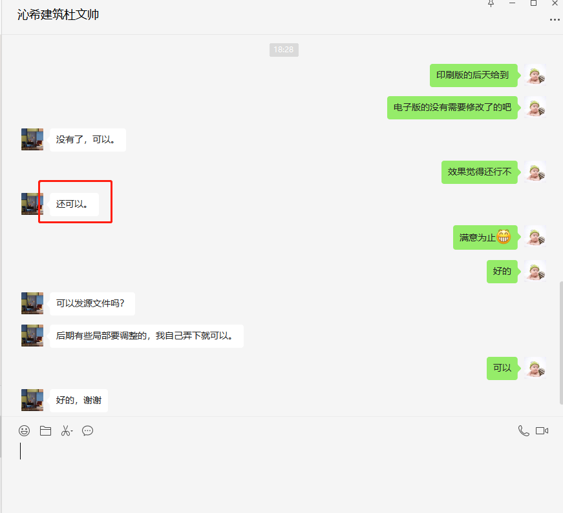Expand the dropdown arrow beside the scissors
Image resolution: width=563 pixels, height=513 pixels.
tap(72, 431)
